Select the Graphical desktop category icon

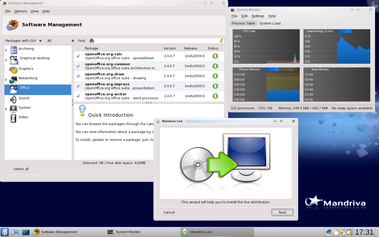click(x=14, y=60)
